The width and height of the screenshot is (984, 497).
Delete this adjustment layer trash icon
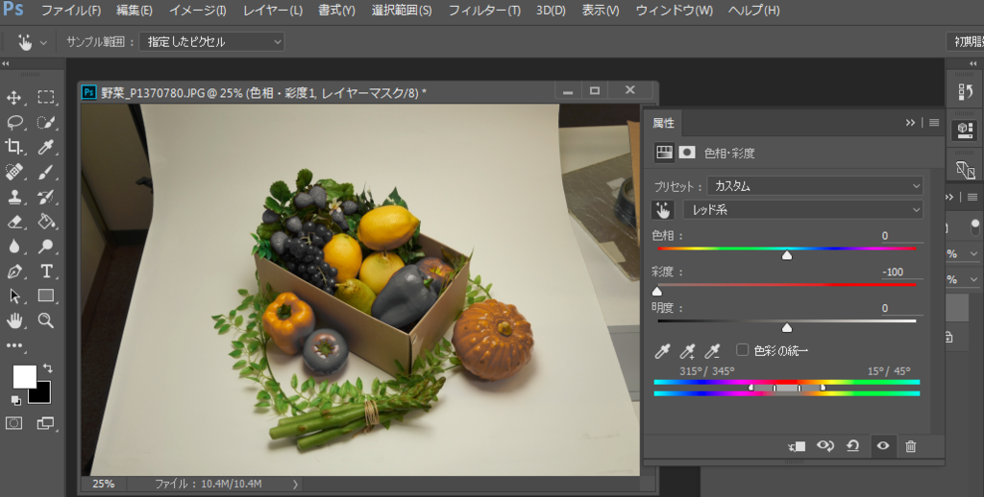(x=911, y=446)
